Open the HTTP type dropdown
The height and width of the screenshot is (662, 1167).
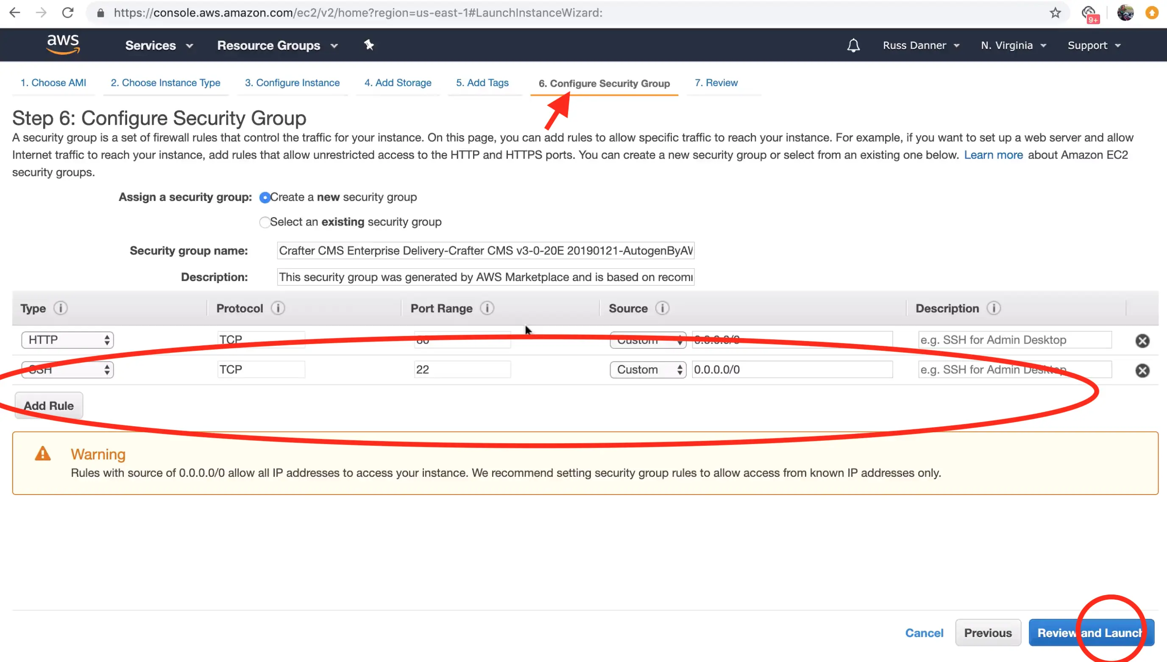67,340
